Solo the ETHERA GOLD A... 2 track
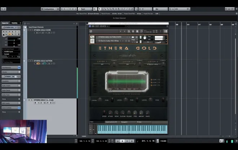 tap(32, 100)
